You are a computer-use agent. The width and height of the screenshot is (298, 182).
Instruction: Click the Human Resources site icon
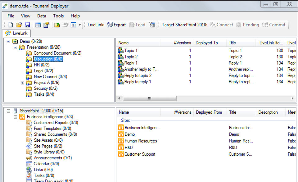[121, 141]
